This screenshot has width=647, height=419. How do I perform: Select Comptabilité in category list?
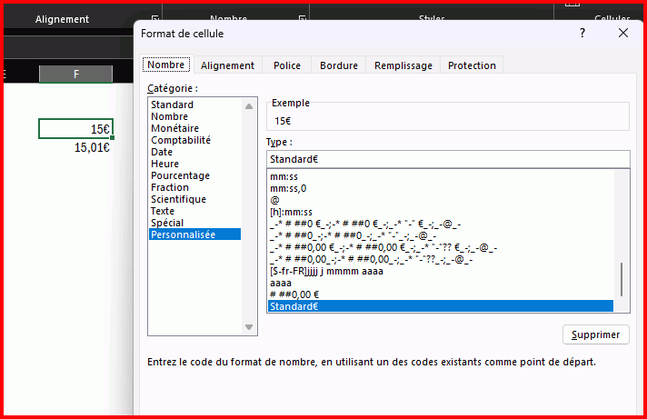[x=181, y=141]
